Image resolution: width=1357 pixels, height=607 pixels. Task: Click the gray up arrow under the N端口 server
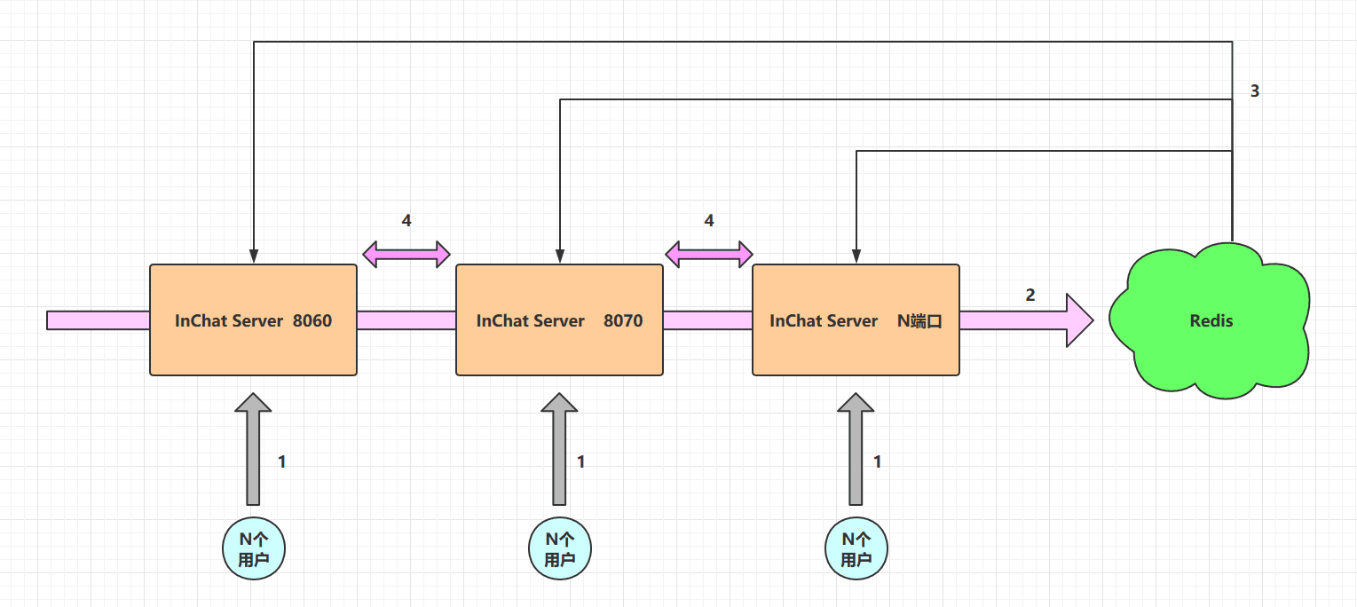856,449
